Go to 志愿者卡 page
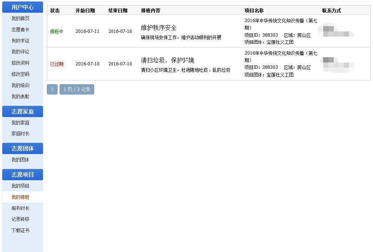373x252 pixels. pos(20,30)
